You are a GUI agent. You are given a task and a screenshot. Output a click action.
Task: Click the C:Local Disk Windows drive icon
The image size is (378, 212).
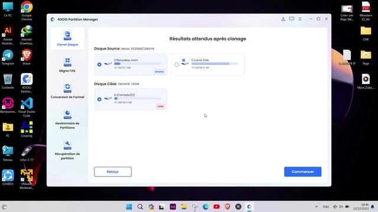(x=185, y=62)
